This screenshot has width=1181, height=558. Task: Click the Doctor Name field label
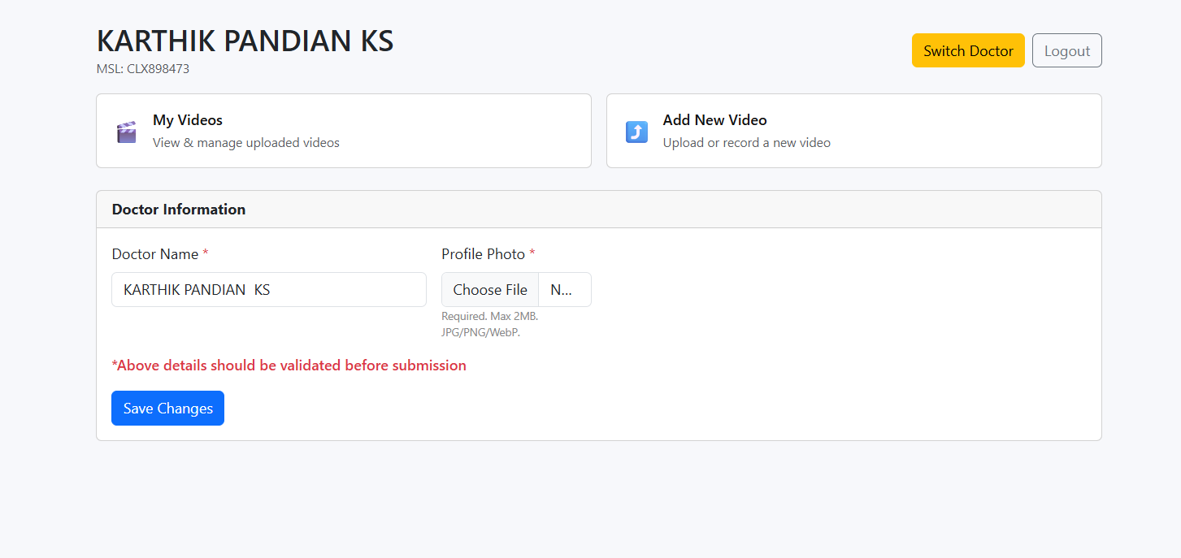[x=155, y=254]
